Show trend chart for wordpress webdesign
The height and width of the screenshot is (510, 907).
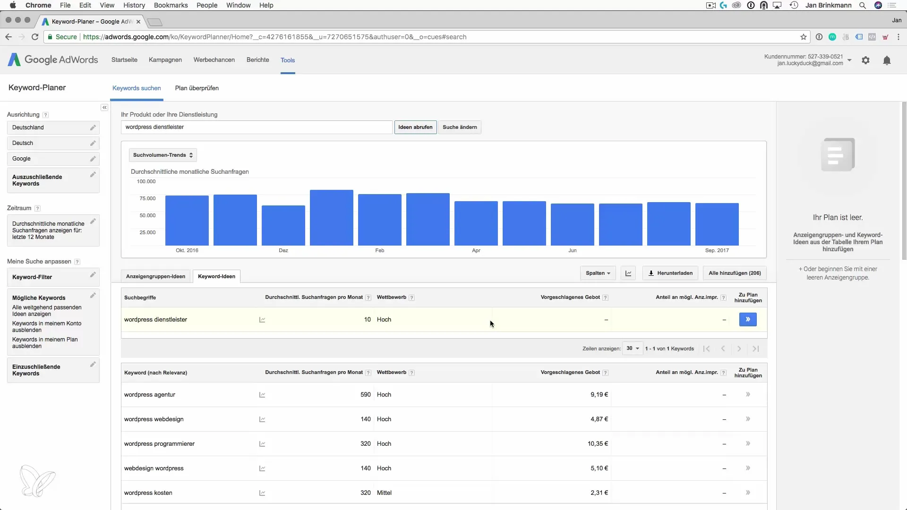[x=262, y=419]
